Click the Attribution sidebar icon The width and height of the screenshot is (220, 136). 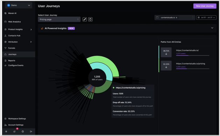(6, 42)
